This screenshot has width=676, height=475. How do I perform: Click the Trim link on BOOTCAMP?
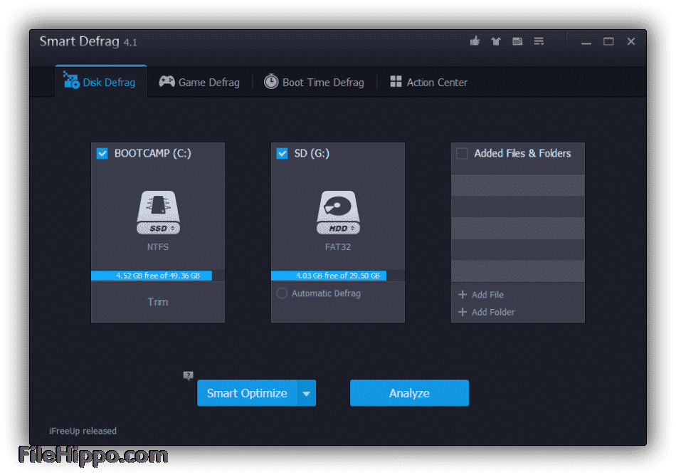(157, 302)
